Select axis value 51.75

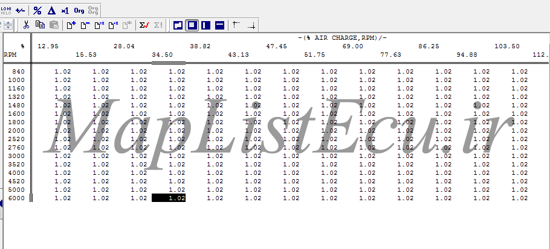pos(315,54)
